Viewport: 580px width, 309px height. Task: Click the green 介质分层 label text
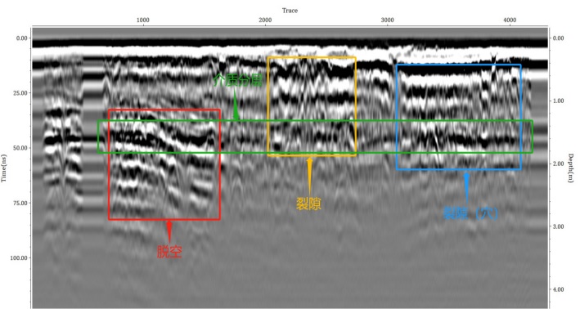click(238, 80)
